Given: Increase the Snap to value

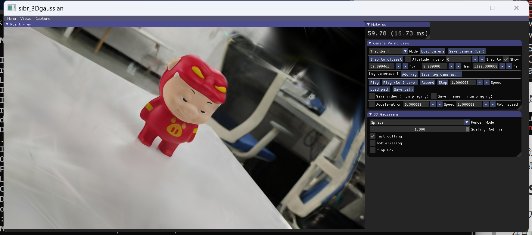Looking at the screenshot, I should (x=482, y=59).
